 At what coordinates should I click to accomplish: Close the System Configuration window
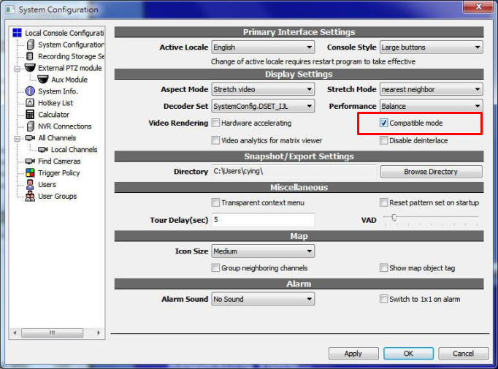click(x=478, y=7)
